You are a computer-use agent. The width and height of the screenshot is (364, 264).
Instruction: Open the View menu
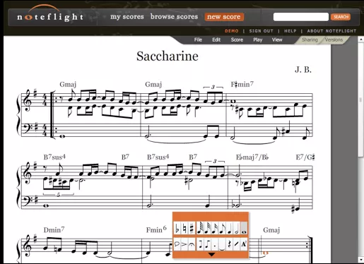click(x=277, y=40)
